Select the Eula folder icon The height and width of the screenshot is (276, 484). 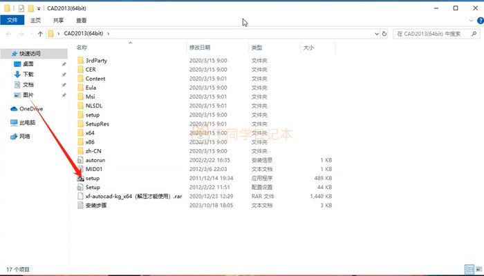tap(81, 88)
